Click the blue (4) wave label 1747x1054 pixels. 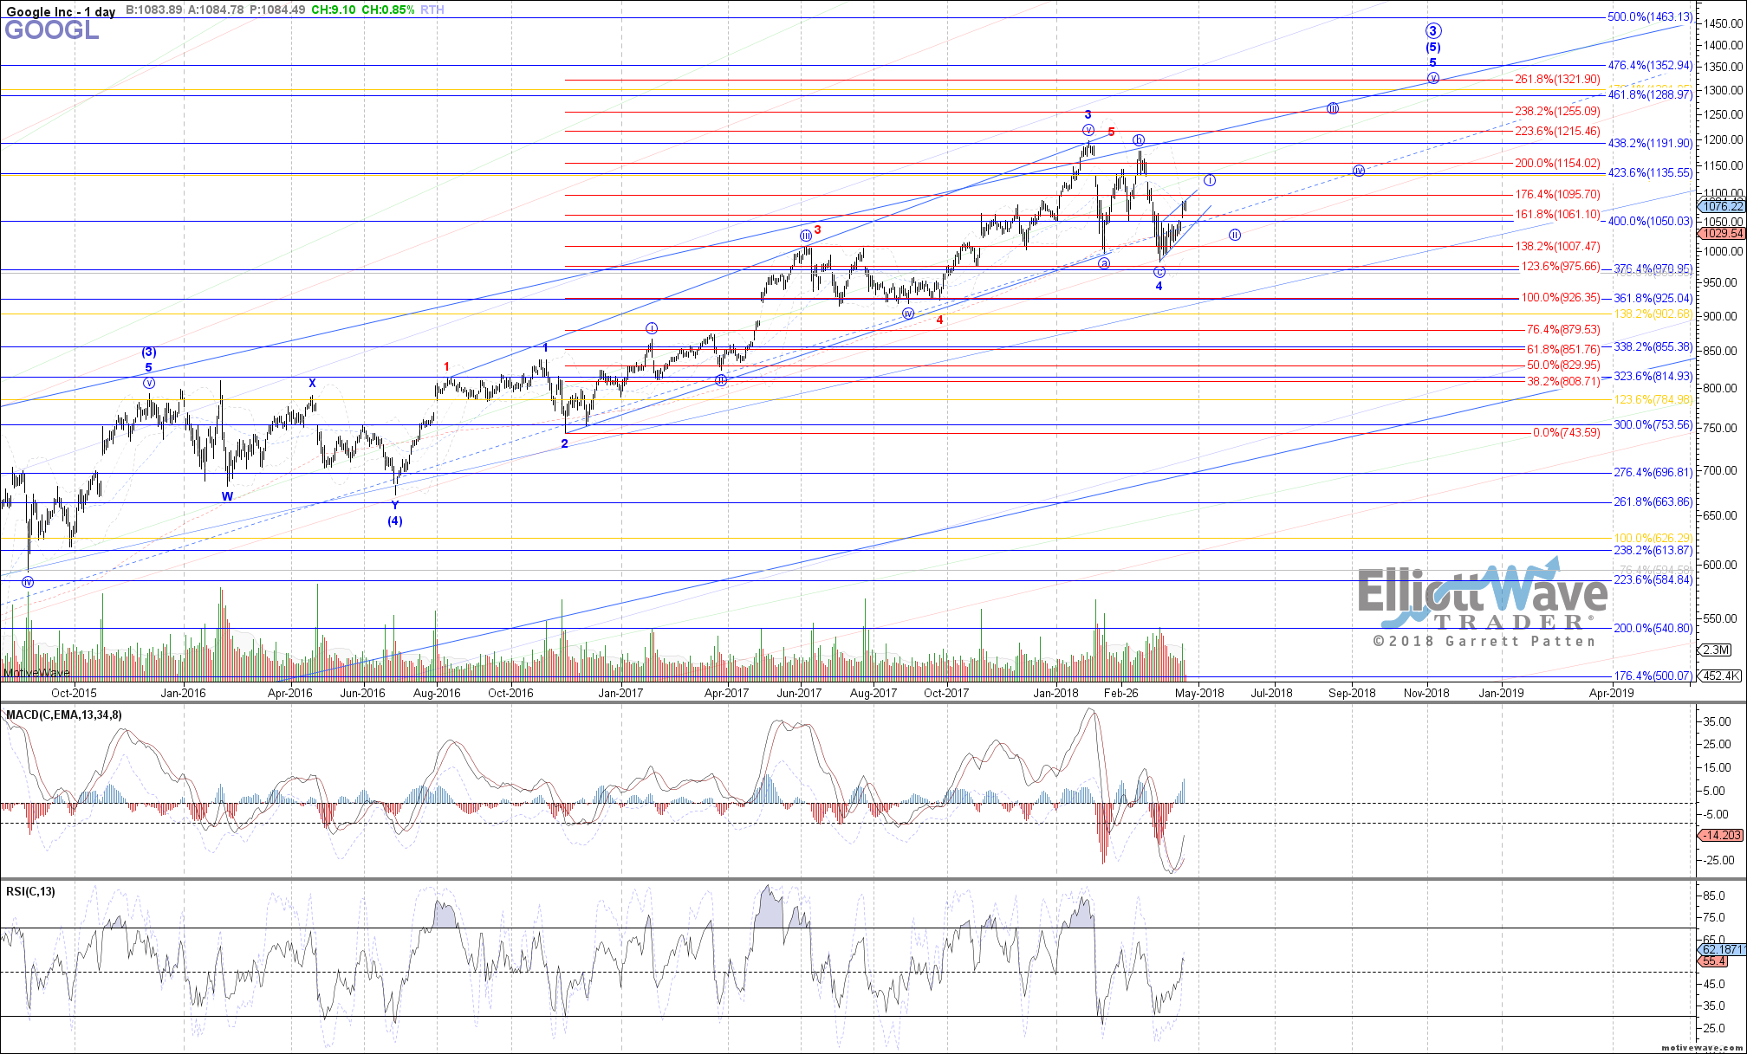394,521
